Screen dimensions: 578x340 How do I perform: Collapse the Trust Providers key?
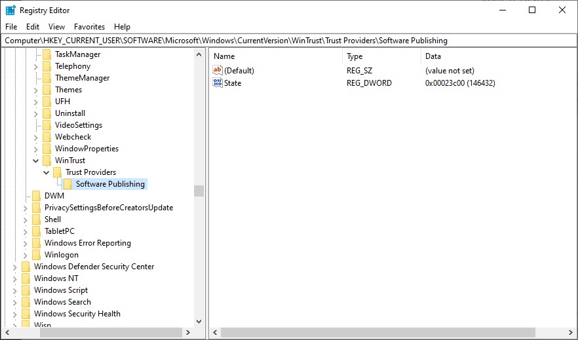coord(46,172)
